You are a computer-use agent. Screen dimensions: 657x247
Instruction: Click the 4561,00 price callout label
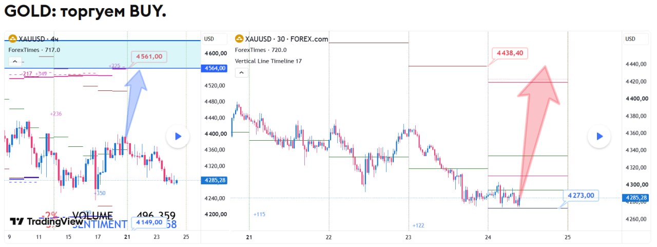tap(149, 56)
